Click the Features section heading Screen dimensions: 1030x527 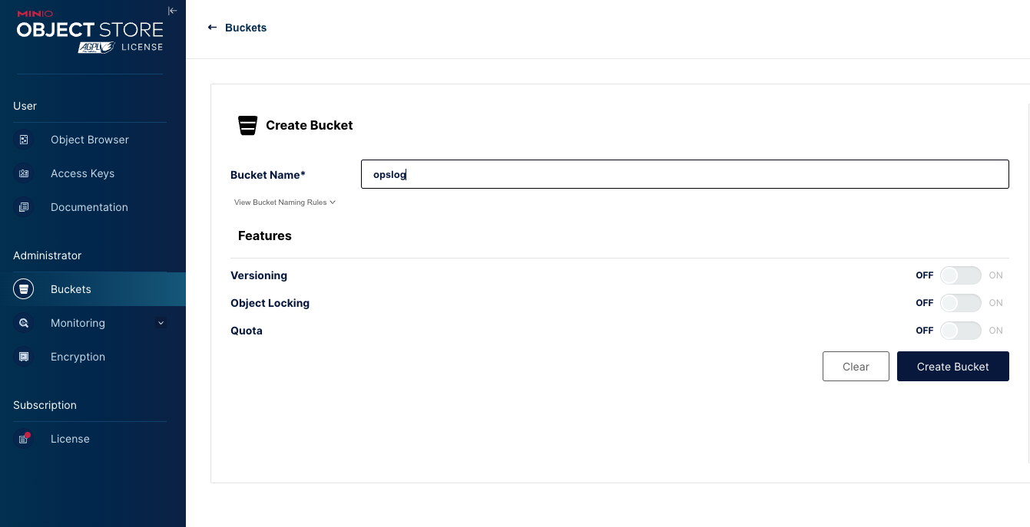pos(265,236)
